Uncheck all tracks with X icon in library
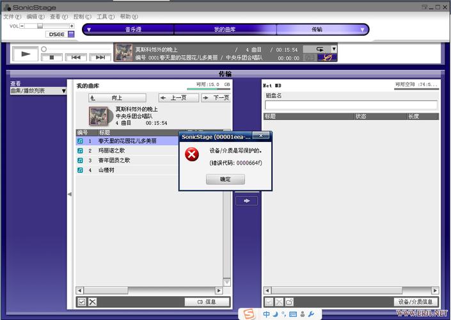The width and height of the screenshot is (451, 320). tap(92, 302)
